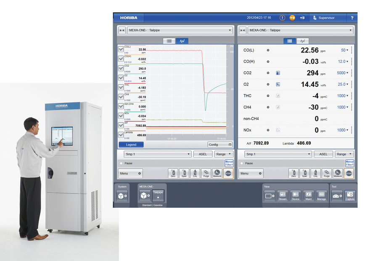Switch to the list view tab in the graph panel

[x=169, y=41]
